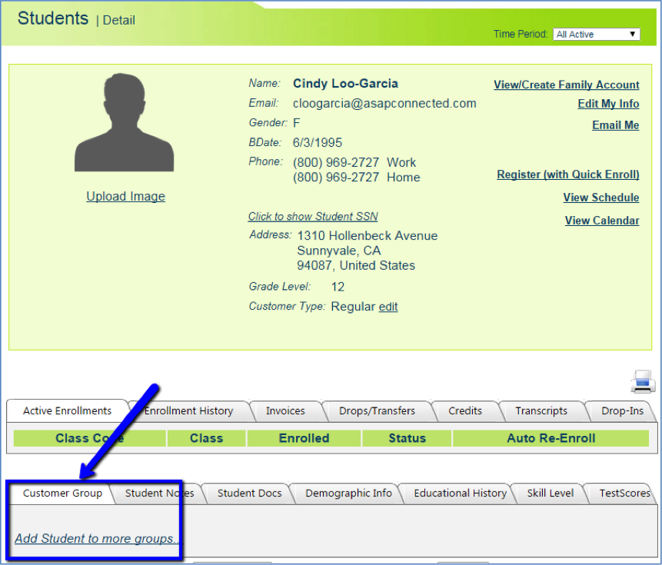Screen dimensions: 662x565
Task: Edit the Customer Type value
Action: 388,307
